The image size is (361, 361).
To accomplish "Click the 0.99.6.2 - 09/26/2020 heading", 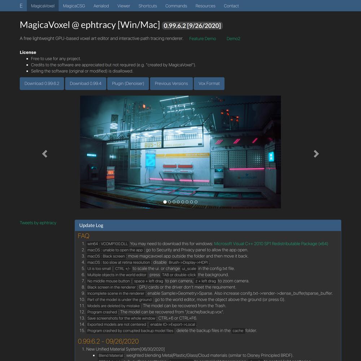I will pos(108,341).
